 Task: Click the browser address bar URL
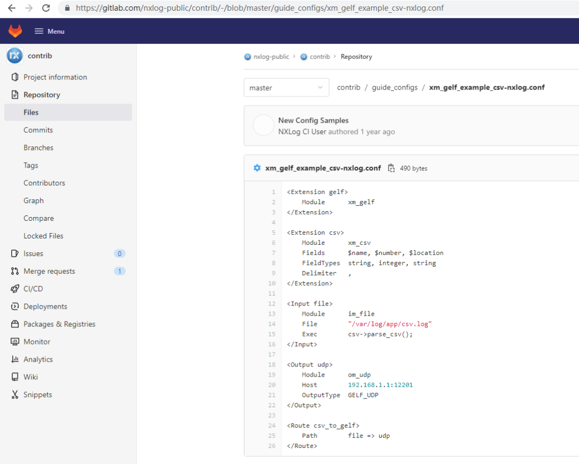[259, 8]
